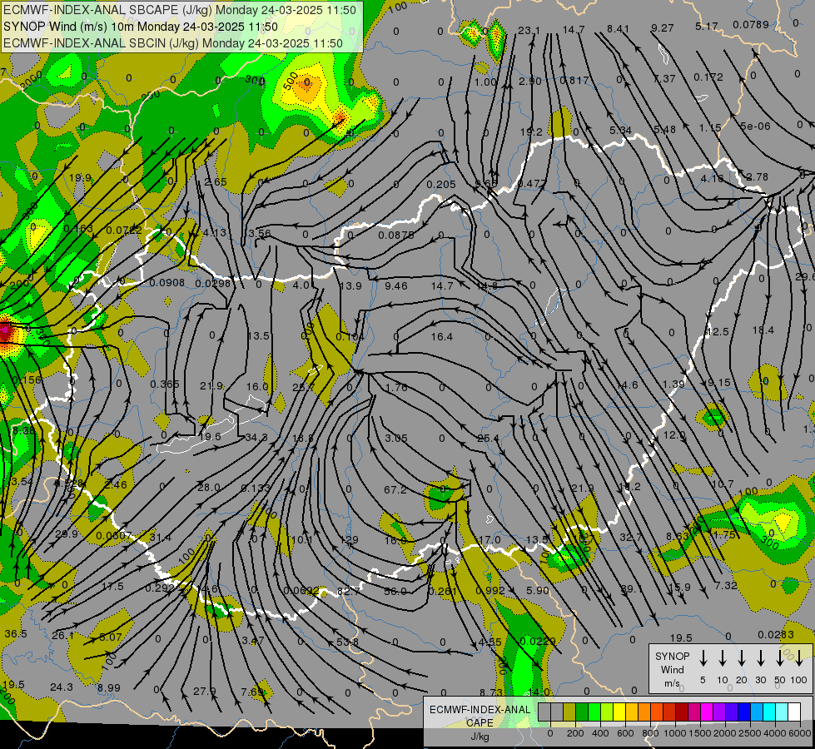Click the map value 0.0789
The height and width of the screenshot is (749, 815).
tap(751, 24)
